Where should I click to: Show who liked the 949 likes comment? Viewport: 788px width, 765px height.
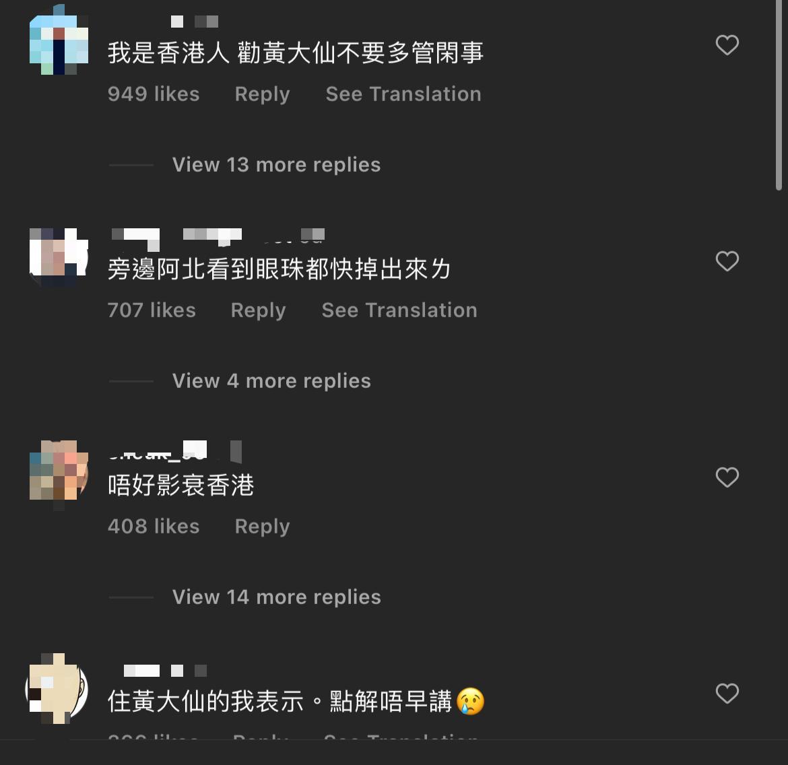tap(154, 94)
